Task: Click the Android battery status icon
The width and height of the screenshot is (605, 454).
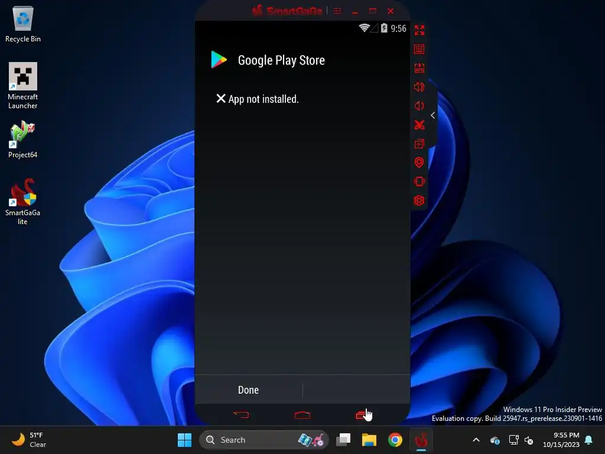Action: pyautogui.click(x=384, y=28)
